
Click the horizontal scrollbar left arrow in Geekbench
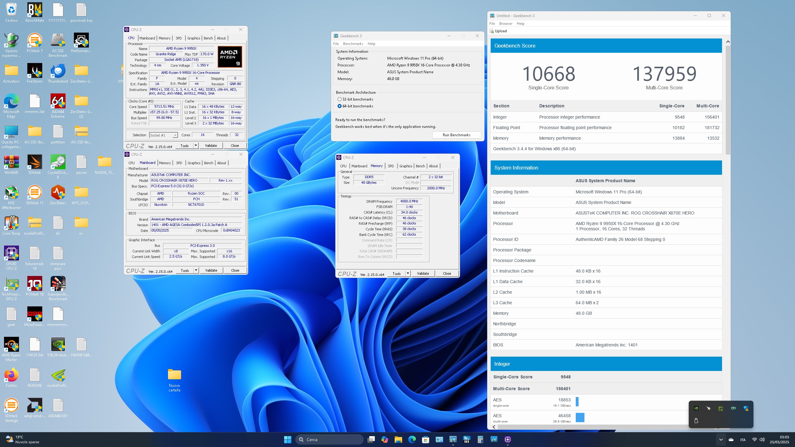(x=494, y=427)
